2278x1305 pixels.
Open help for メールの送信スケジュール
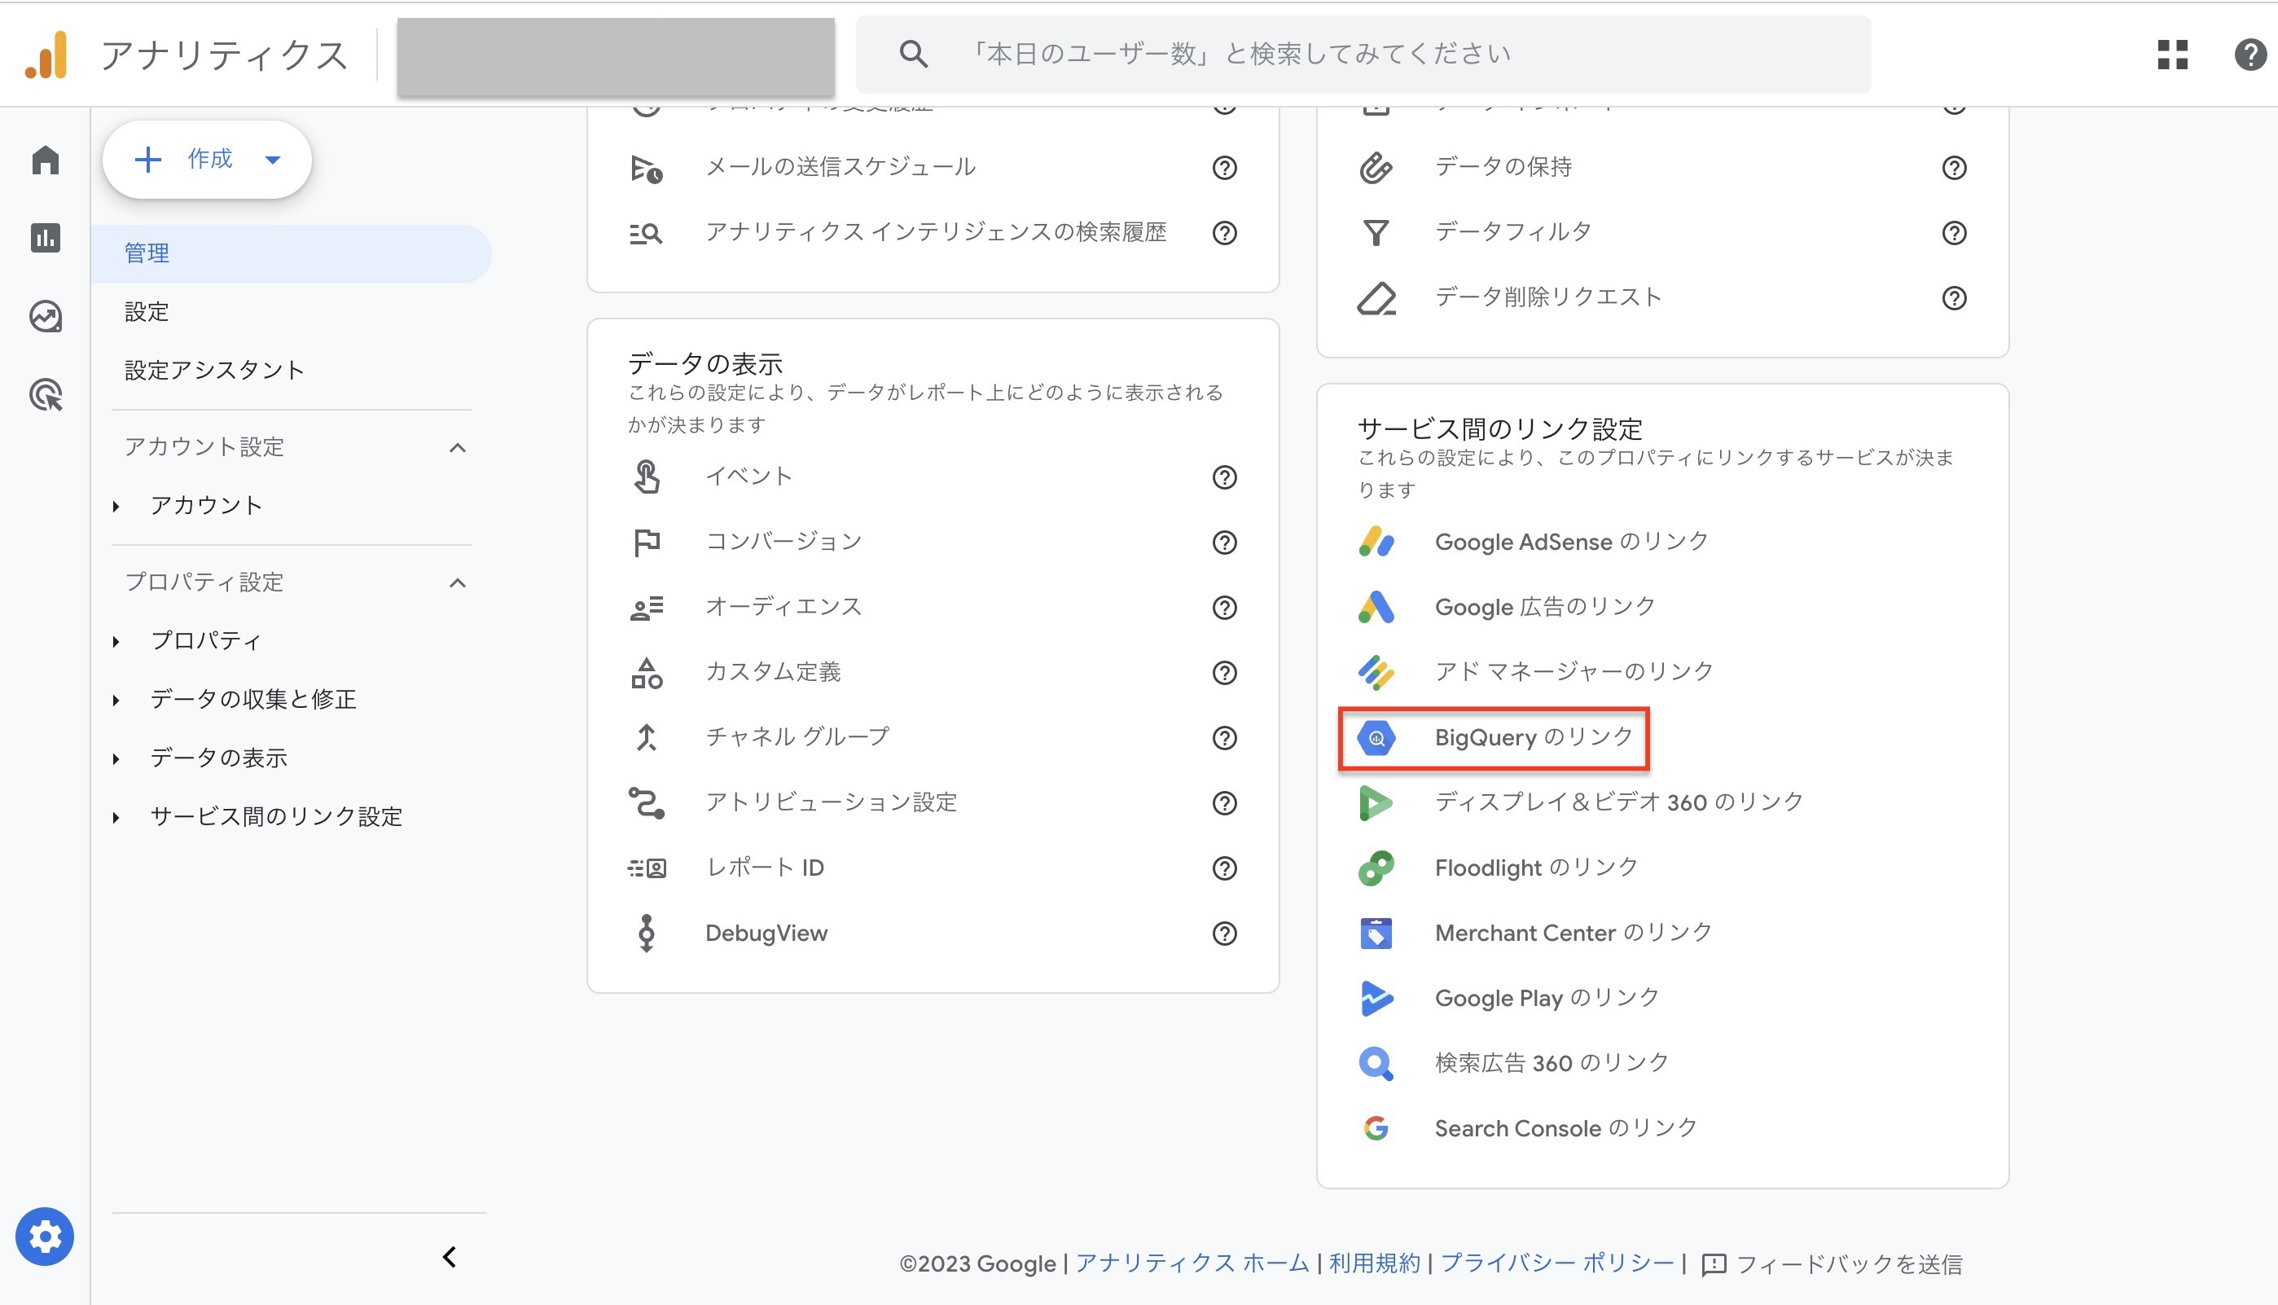click(x=1224, y=168)
